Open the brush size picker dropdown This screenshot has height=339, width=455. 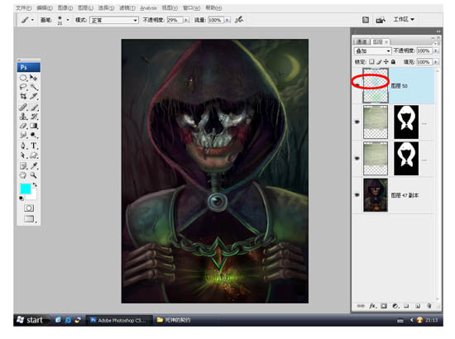[68, 20]
